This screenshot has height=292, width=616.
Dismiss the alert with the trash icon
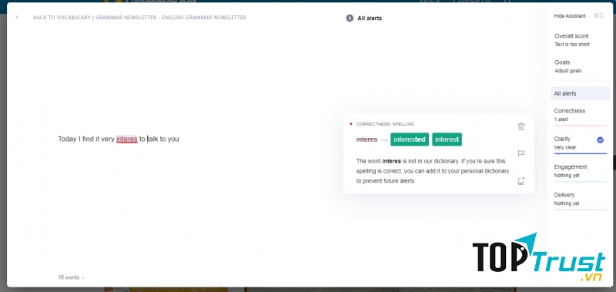[x=521, y=126]
